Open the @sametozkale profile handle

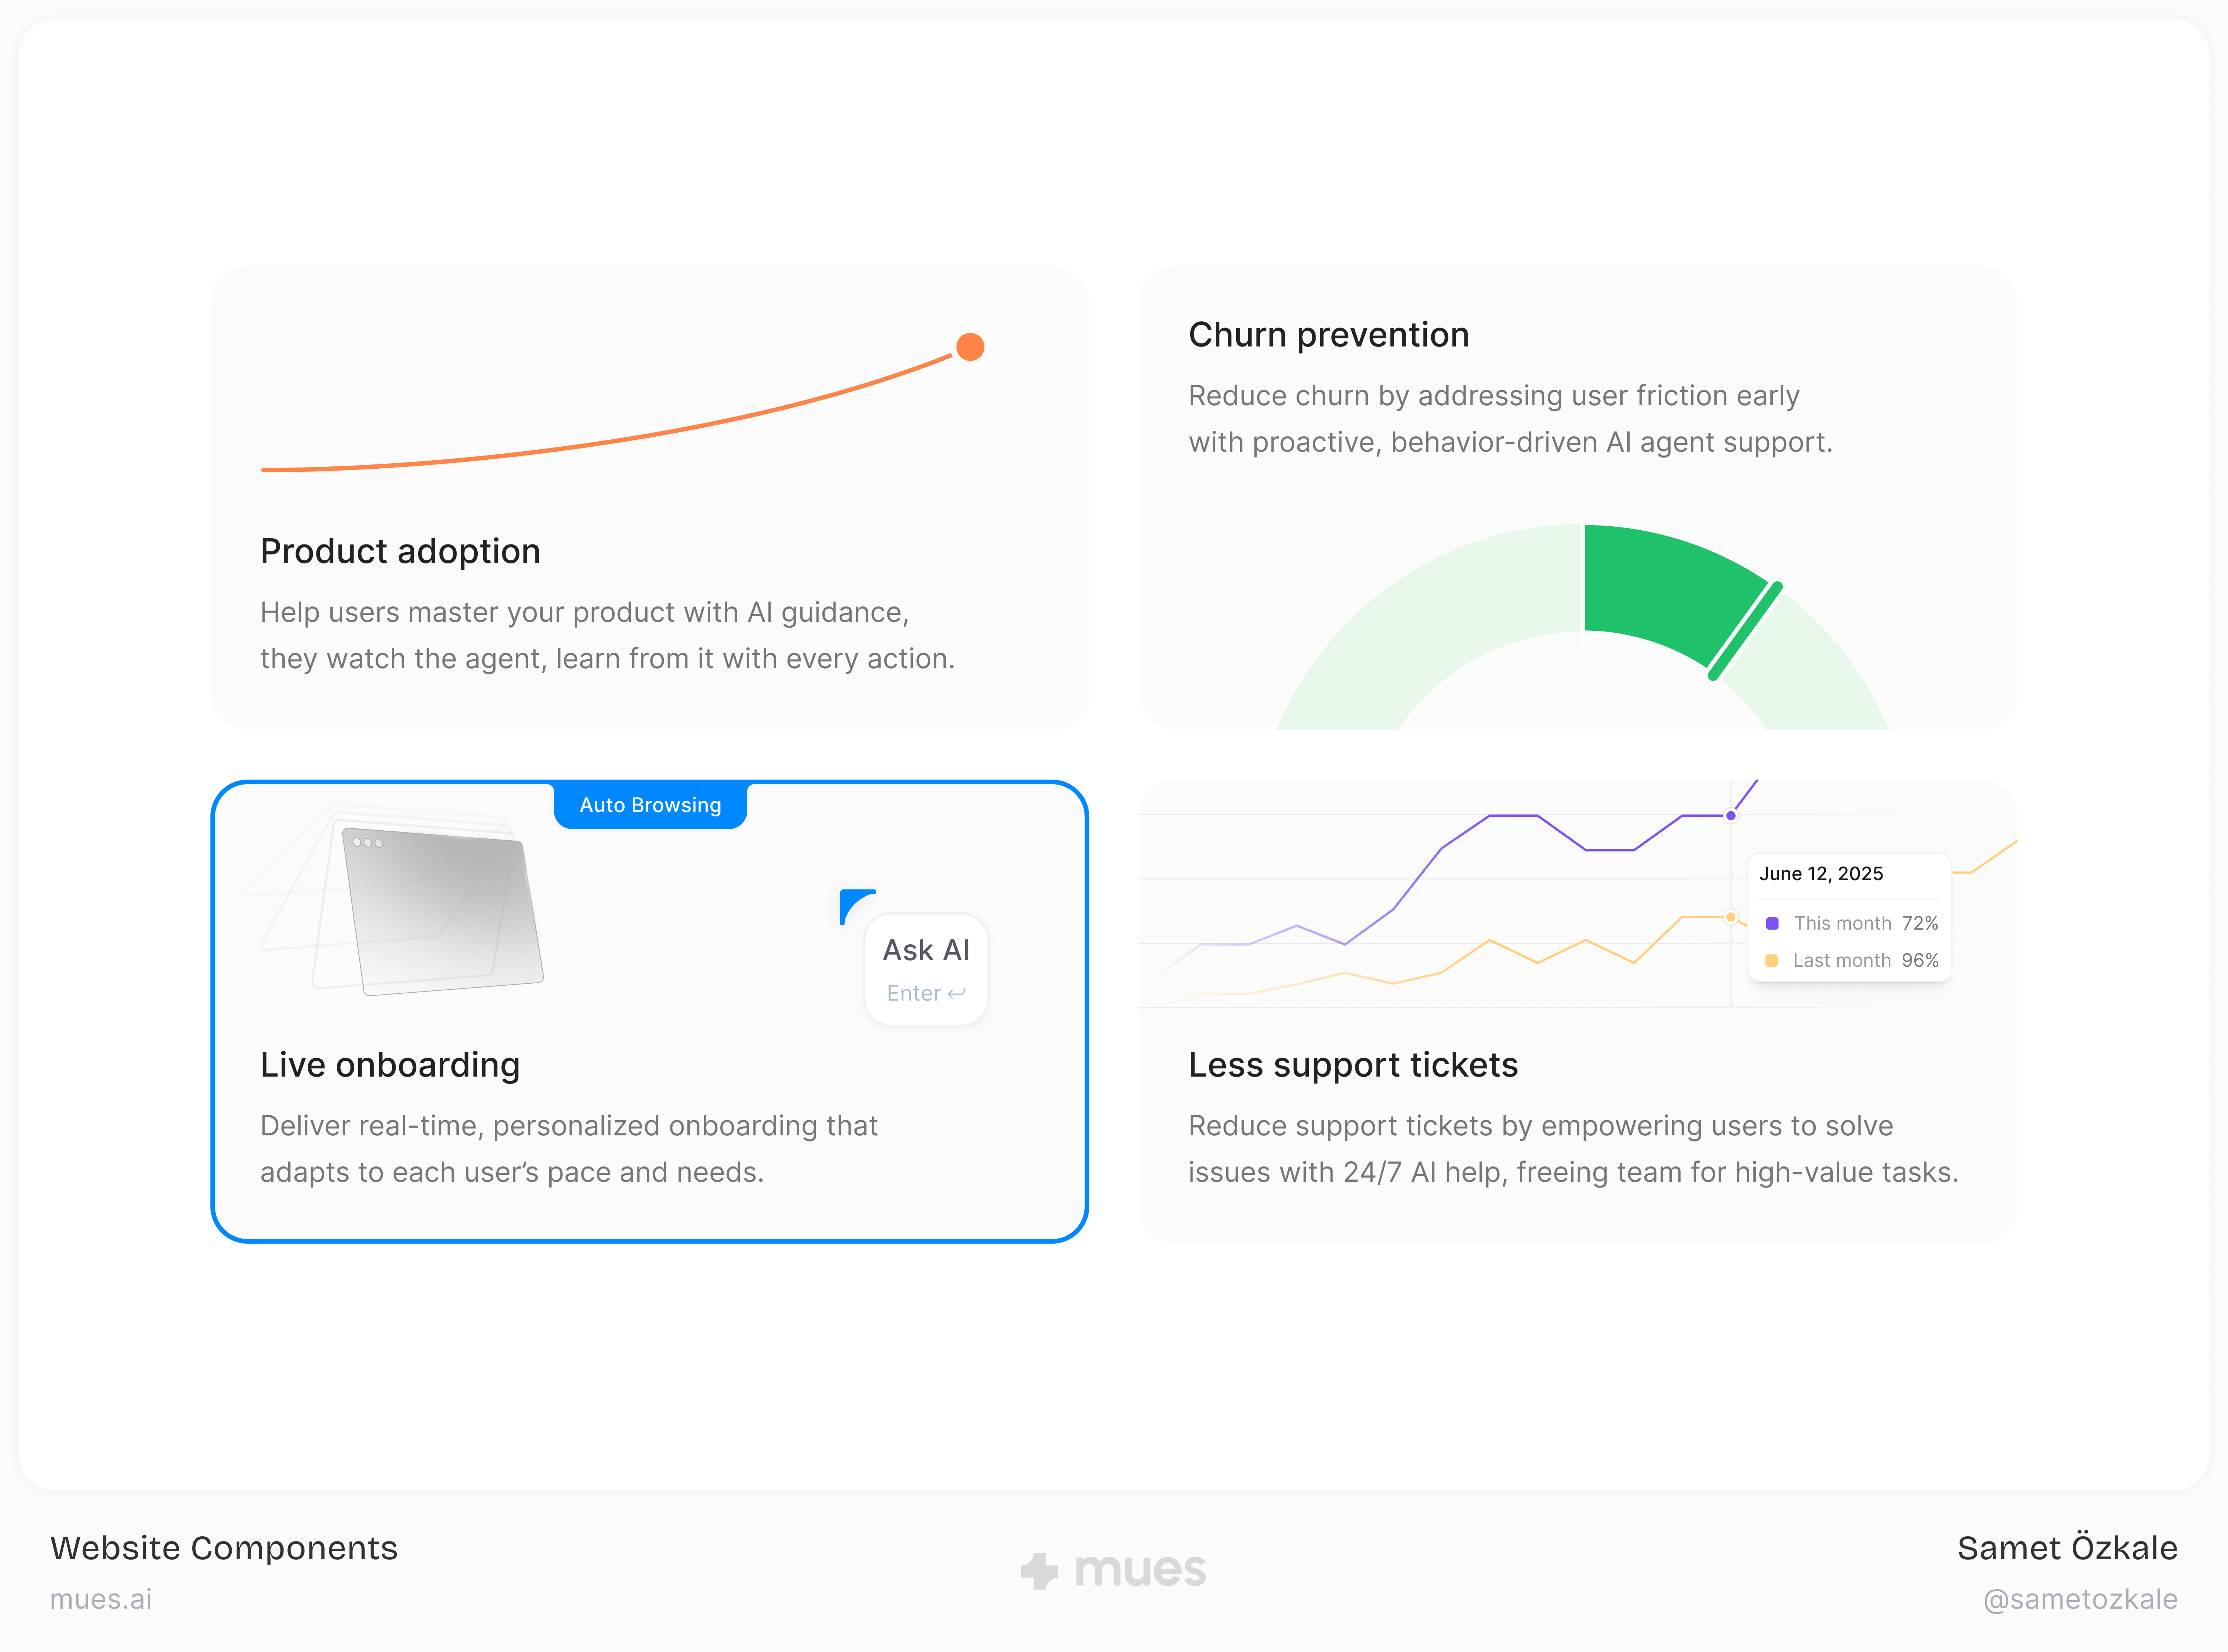(x=2080, y=1599)
